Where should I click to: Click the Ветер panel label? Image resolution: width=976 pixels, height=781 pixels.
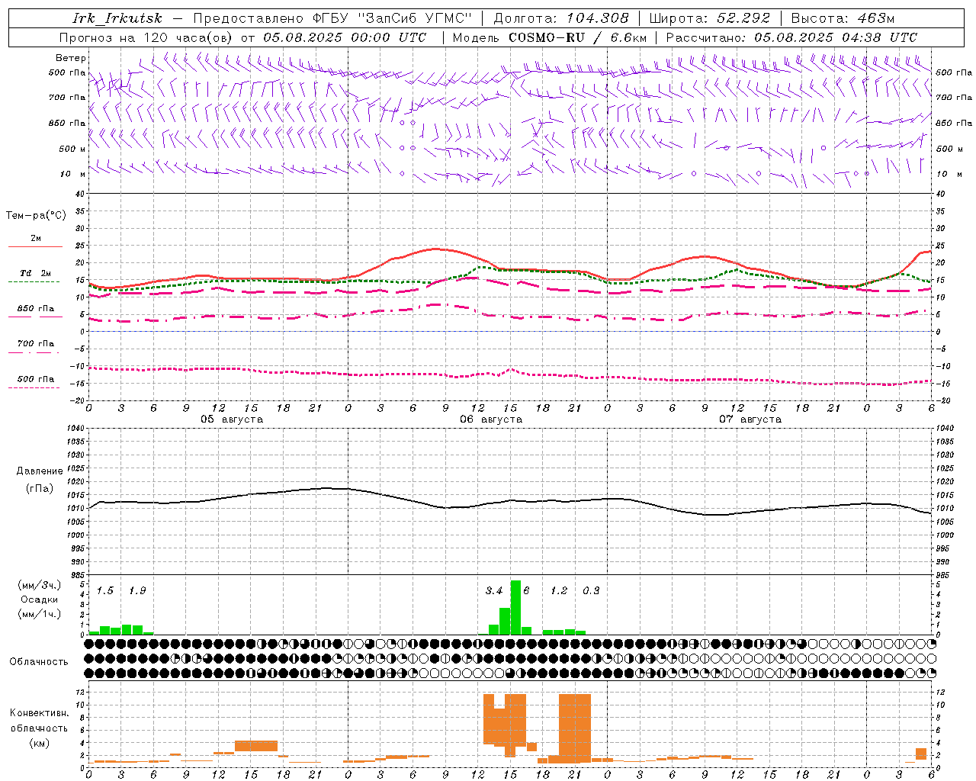pyautogui.click(x=71, y=58)
